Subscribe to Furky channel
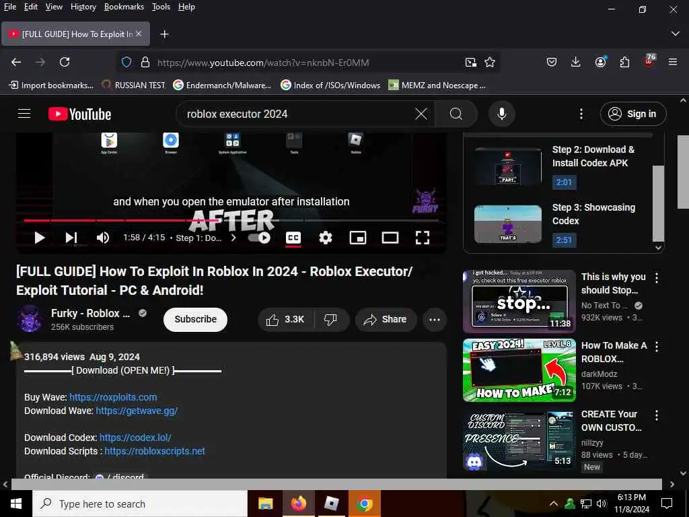689x517 pixels. (196, 320)
